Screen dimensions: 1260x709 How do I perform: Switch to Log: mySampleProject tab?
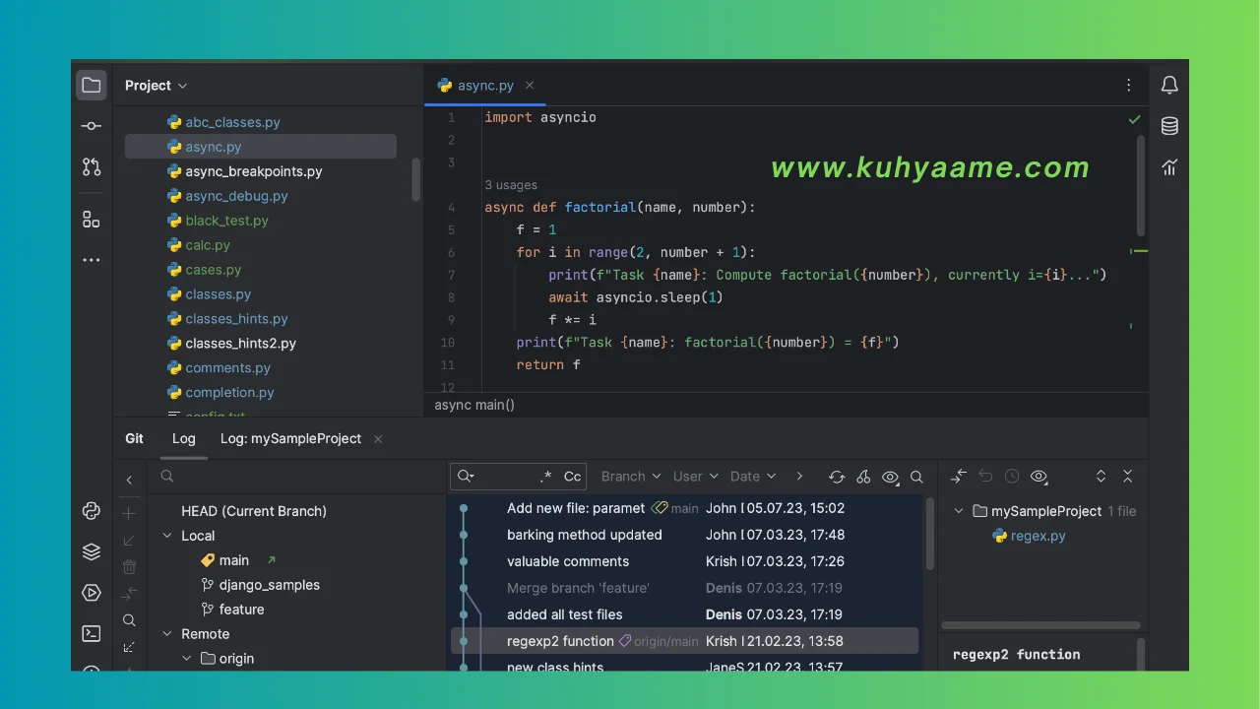tap(290, 438)
